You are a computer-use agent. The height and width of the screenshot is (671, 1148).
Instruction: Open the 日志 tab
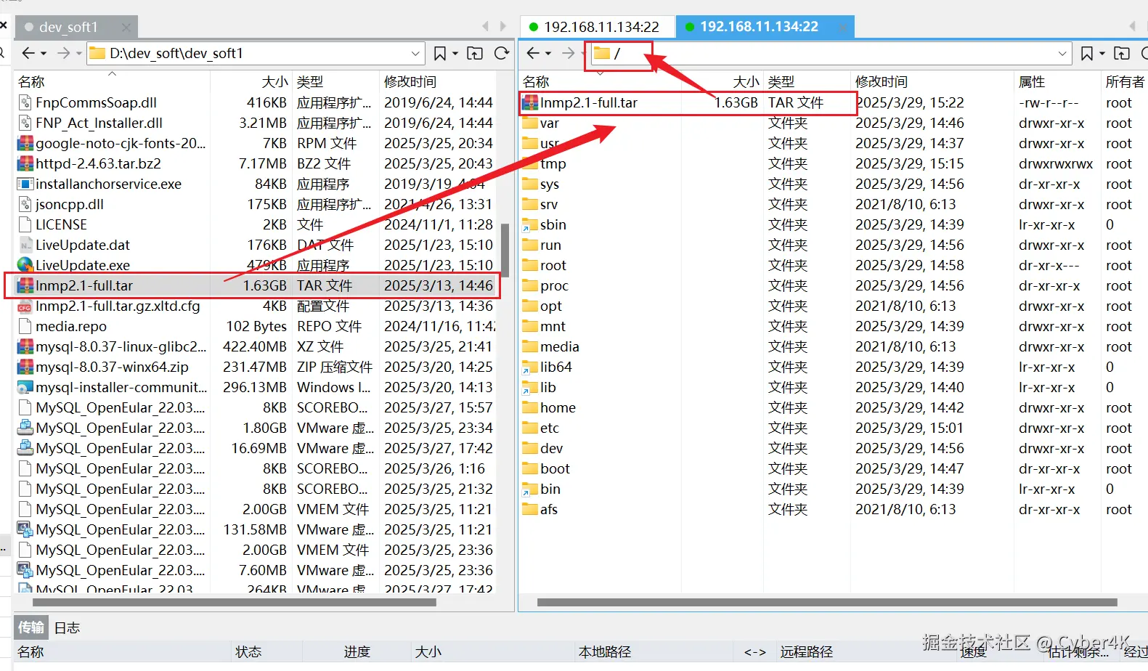point(67,627)
